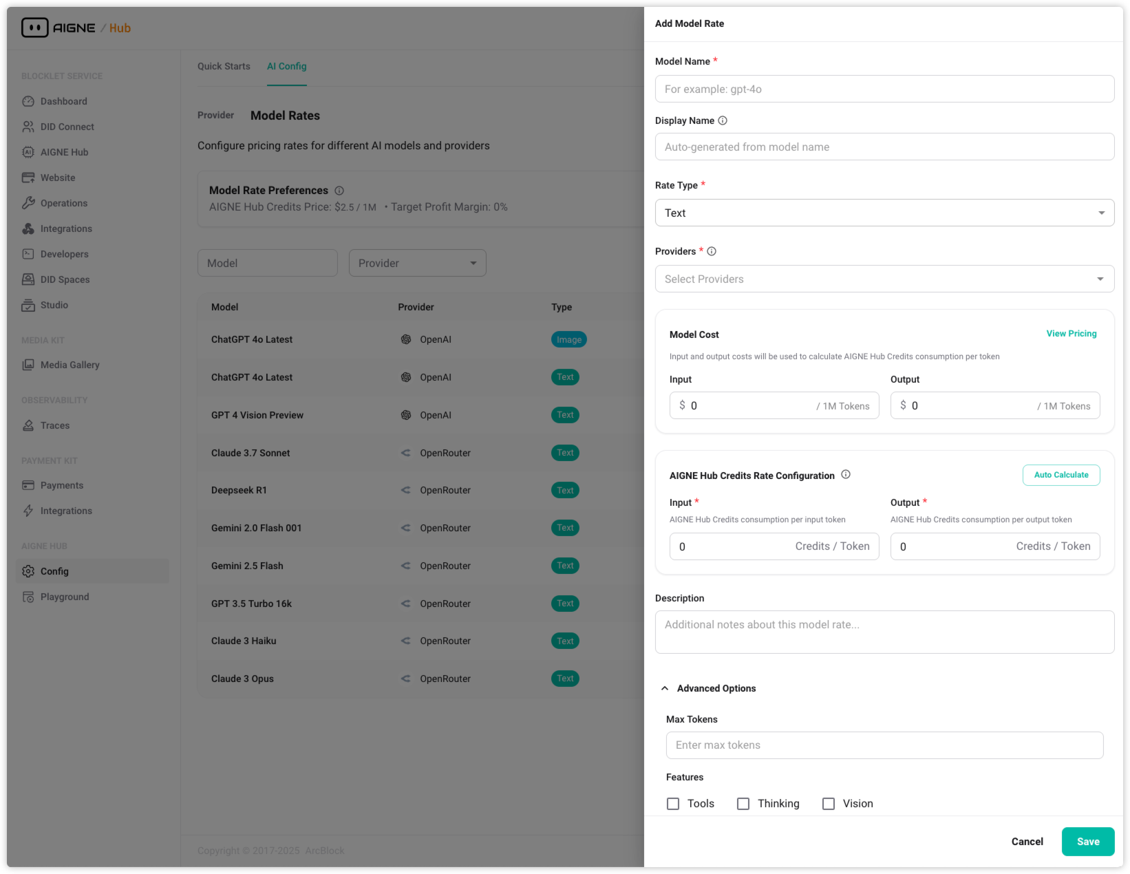This screenshot has width=1130, height=874.
Task: Click the Providers info icon
Action: (x=712, y=251)
